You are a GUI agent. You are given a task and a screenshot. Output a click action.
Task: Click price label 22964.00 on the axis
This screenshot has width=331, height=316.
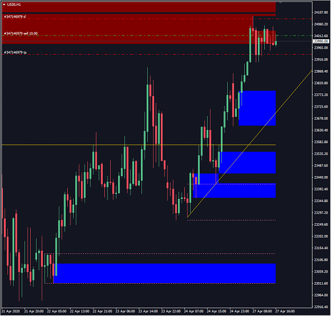click(x=321, y=295)
